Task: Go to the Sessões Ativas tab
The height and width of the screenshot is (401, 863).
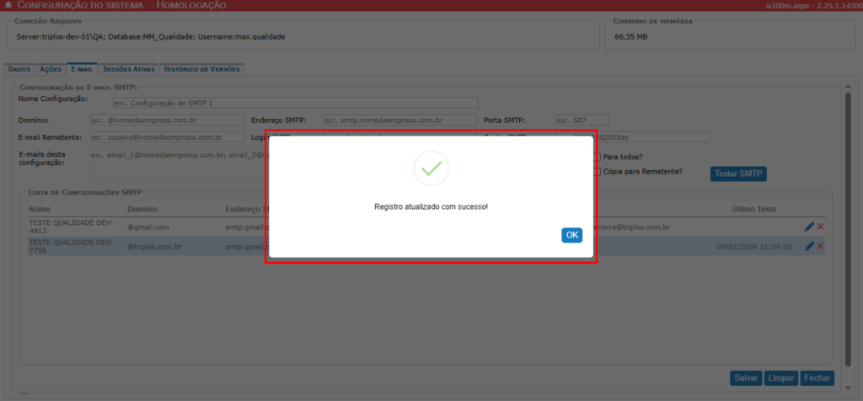Action: pos(129,69)
